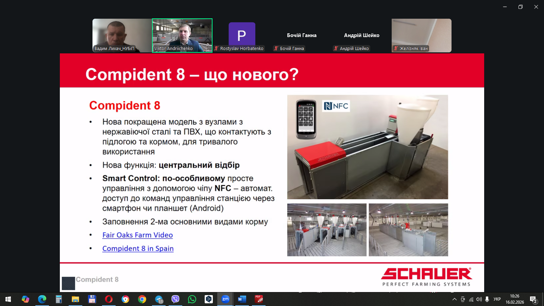Open the Windows Start menu

8,299
